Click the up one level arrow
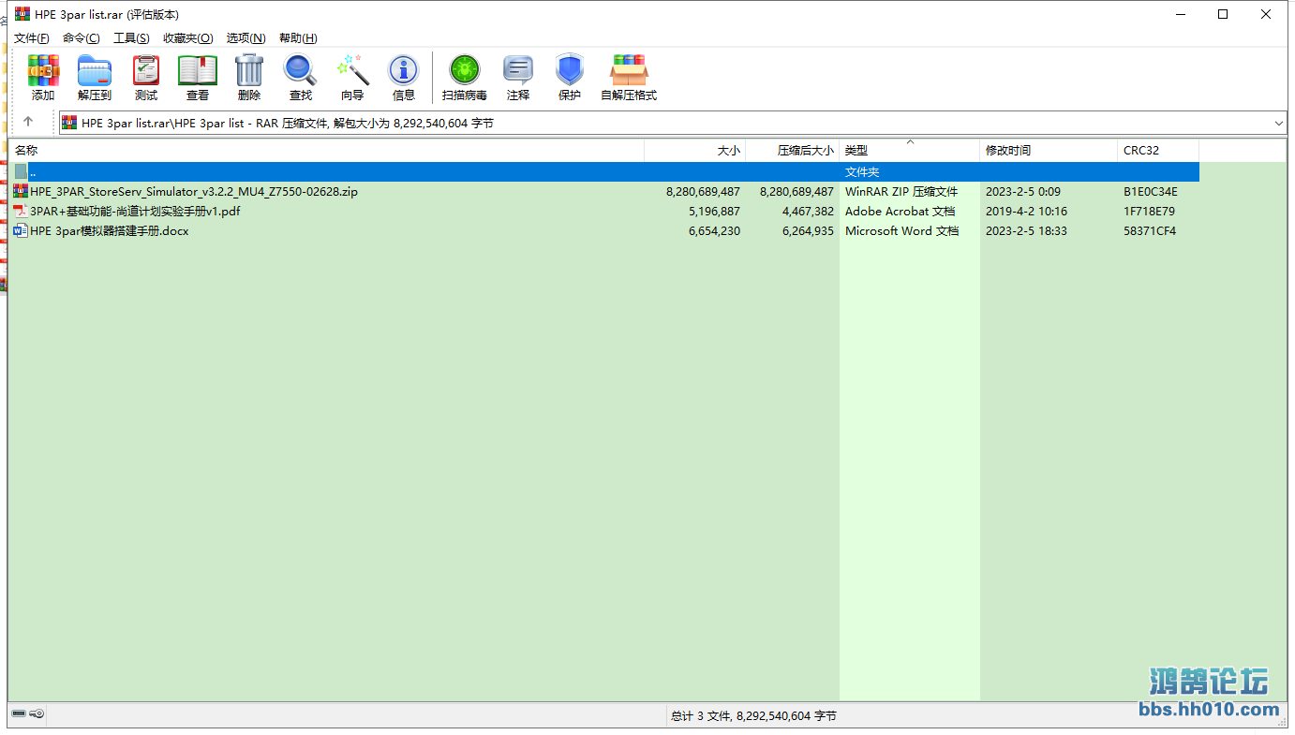Image resolution: width=1295 pixels, height=735 pixels. (28, 122)
